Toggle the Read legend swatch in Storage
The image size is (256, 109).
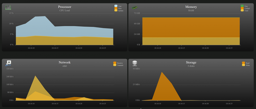point(243,63)
